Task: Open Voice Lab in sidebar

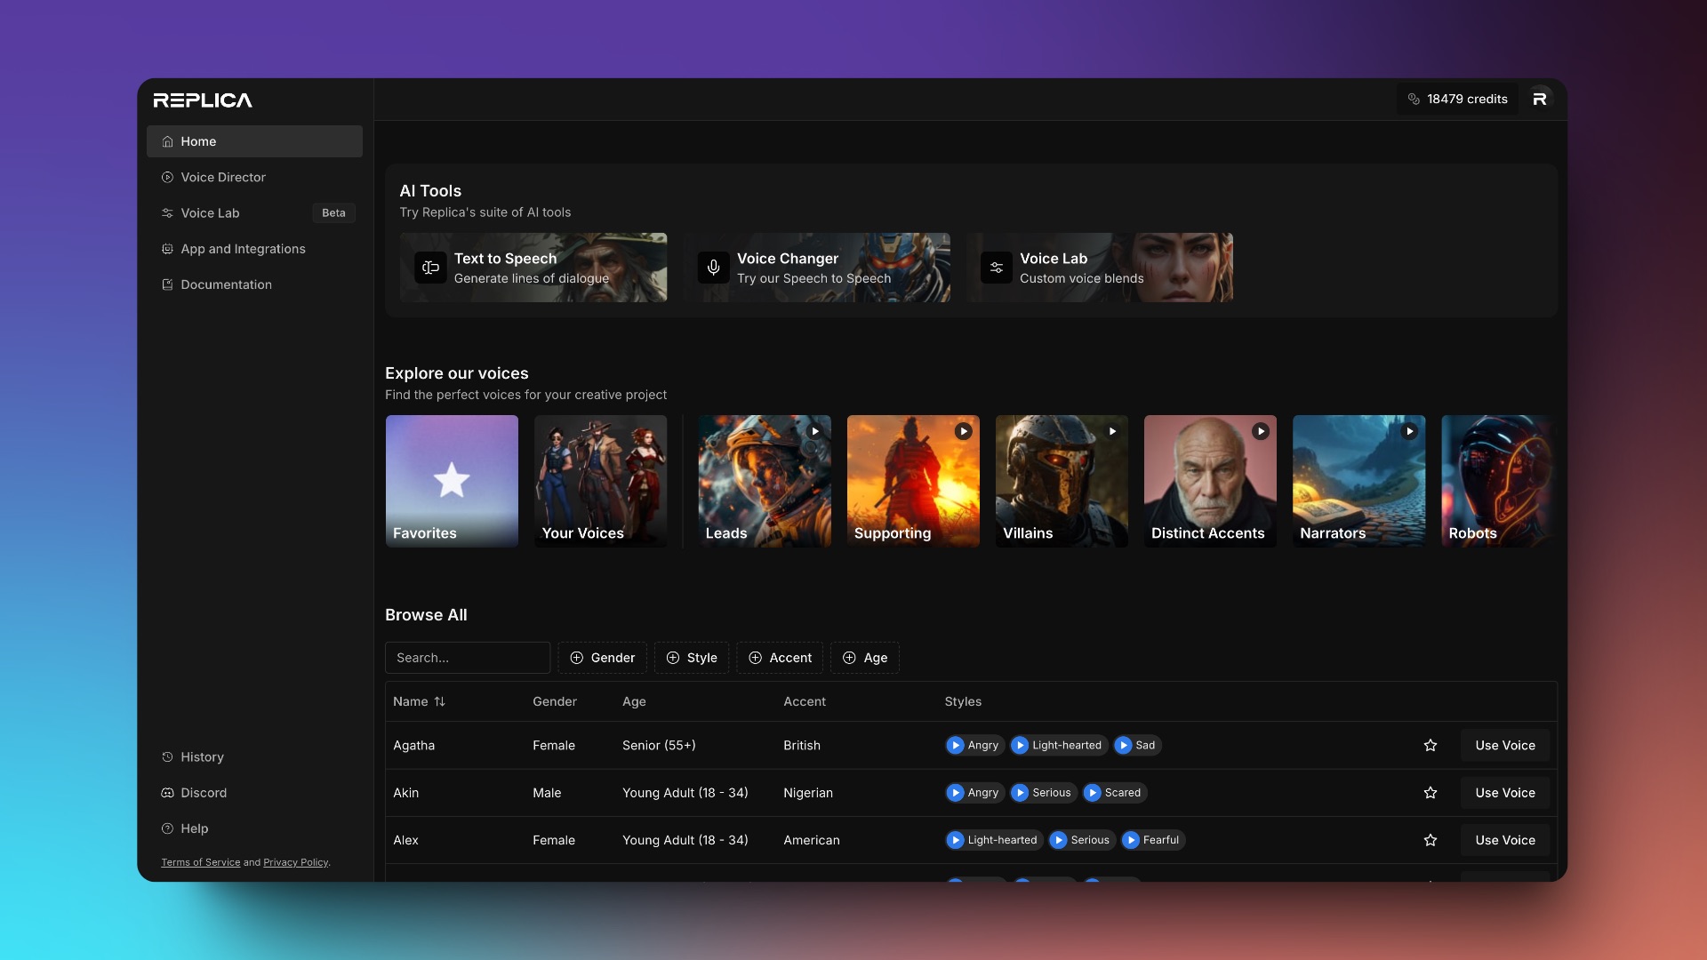Action: 254,213
